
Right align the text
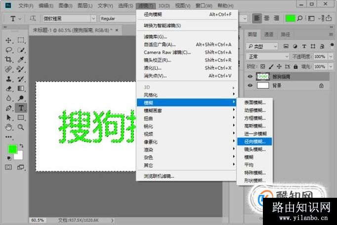coord(276,18)
